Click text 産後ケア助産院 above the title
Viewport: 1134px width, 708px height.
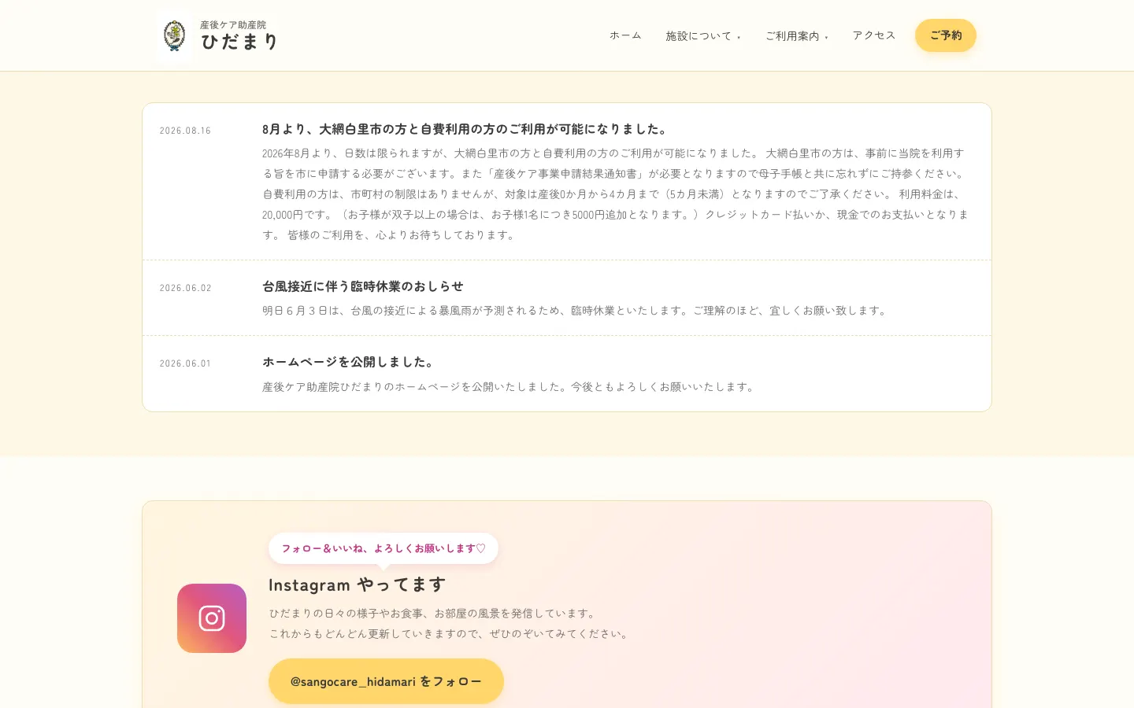pyautogui.click(x=233, y=24)
